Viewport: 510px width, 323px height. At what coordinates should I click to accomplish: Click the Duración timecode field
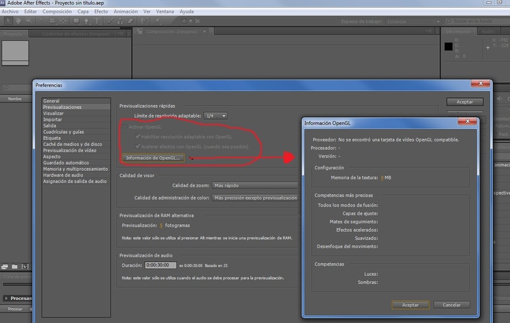point(161,265)
